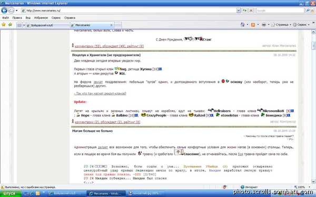Click 'Поцелуи и Хранители' post heading
The image size is (316, 197).
pos(106,55)
